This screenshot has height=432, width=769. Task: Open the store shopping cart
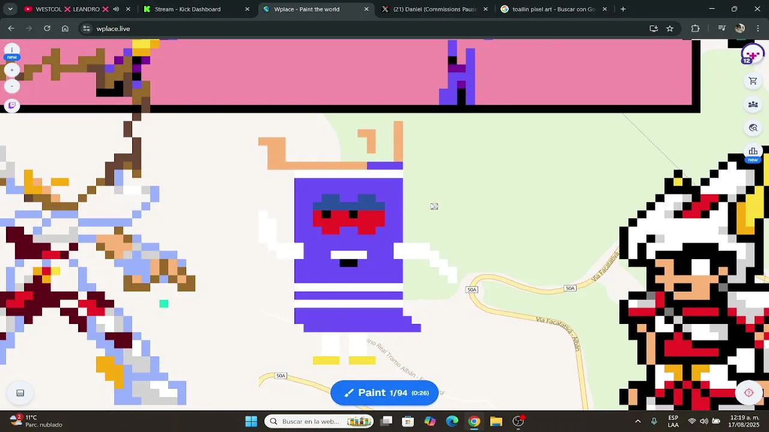753,81
